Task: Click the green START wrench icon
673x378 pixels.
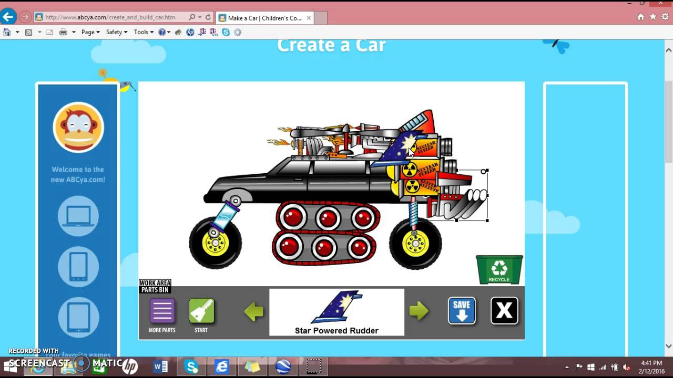Action: click(x=201, y=311)
